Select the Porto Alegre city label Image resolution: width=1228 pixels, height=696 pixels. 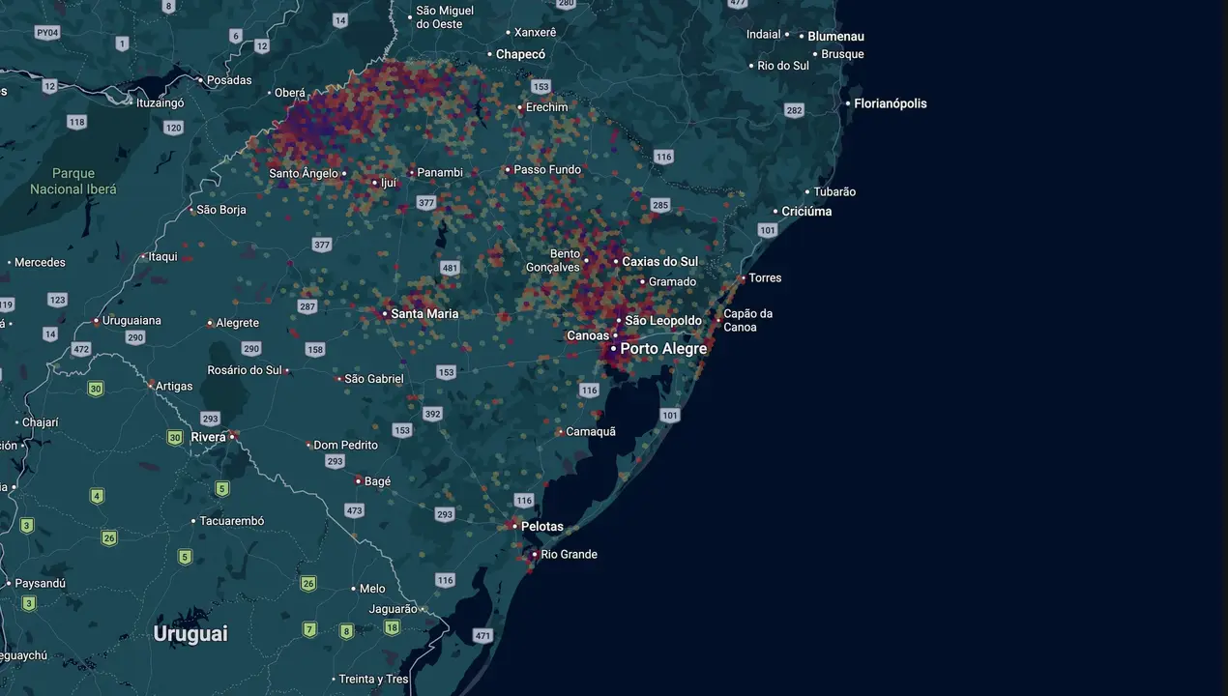pyautogui.click(x=663, y=348)
